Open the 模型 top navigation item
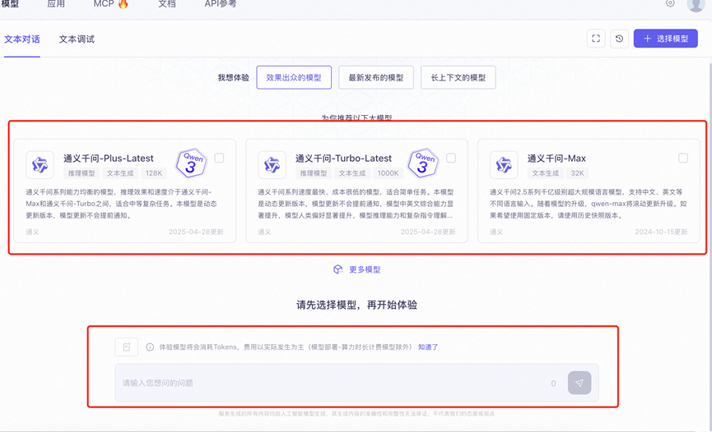This screenshot has width=712, height=432. point(10,3)
